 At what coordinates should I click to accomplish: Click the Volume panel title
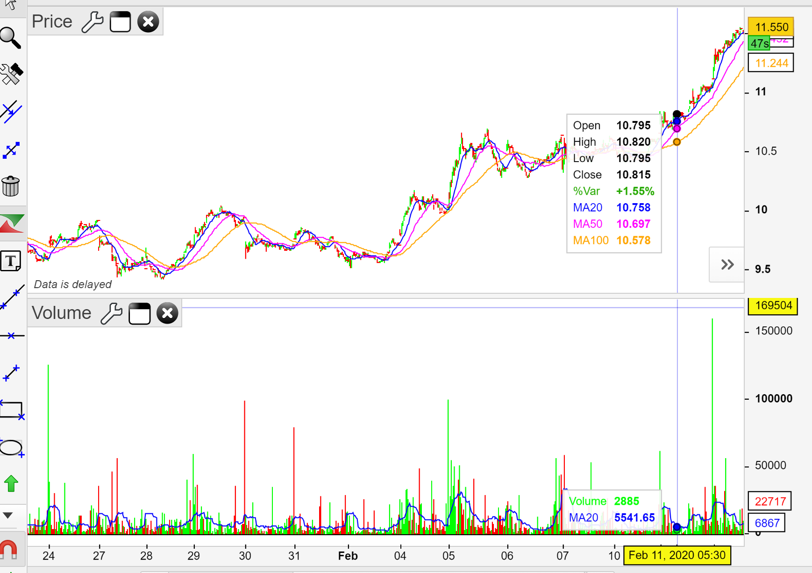tap(61, 313)
